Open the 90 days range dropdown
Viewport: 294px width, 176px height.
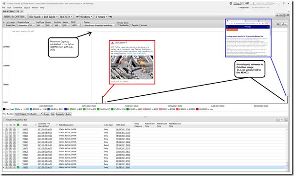(x=86, y=17)
